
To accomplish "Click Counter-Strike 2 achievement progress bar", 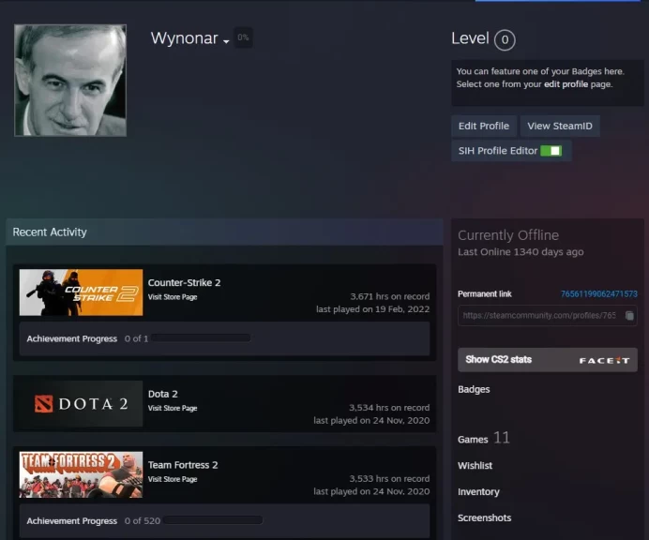I will point(201,338).
